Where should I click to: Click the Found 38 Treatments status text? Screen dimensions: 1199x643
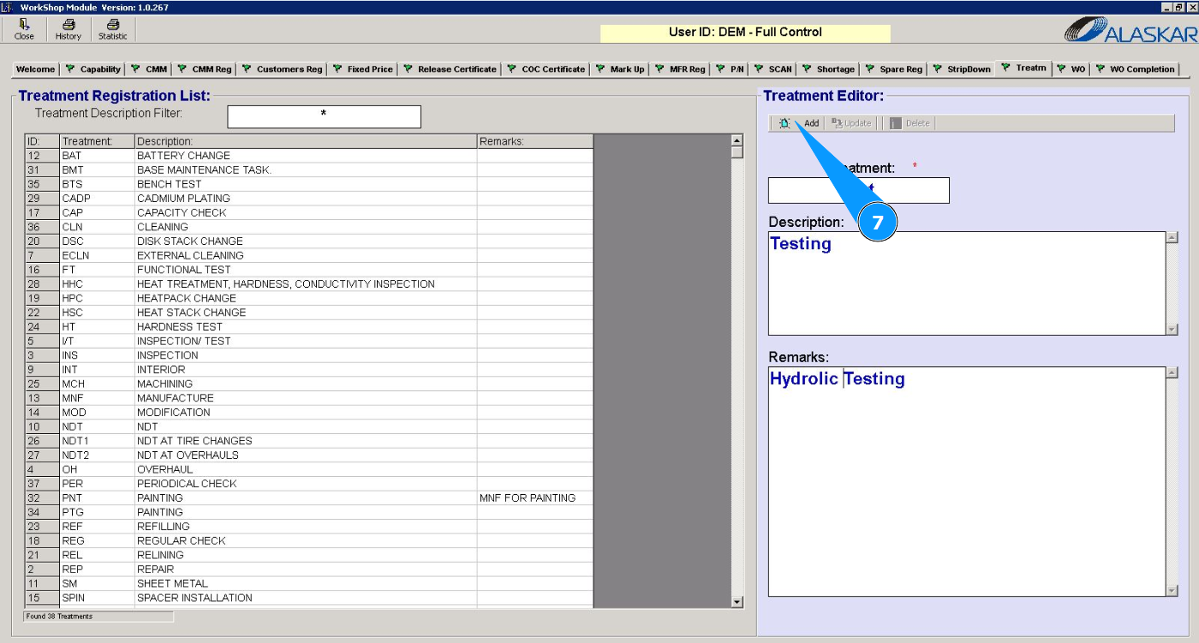point(59,616)
